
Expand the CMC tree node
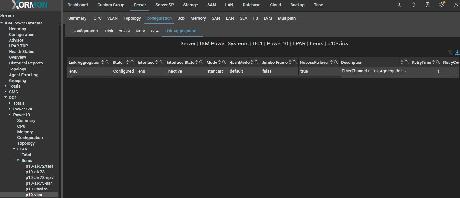click(x=6, y=92)
